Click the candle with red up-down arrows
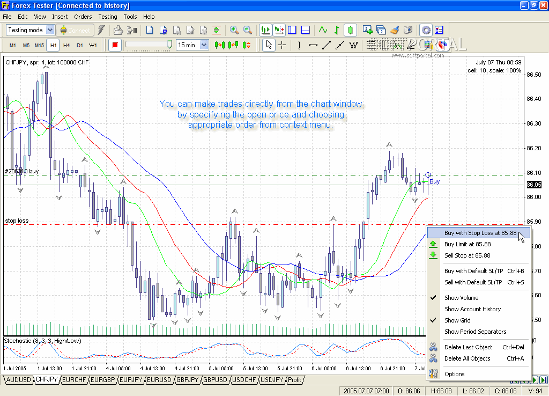Image resolution: width=549 pixels, height=396 pixels. click(247, 45)
